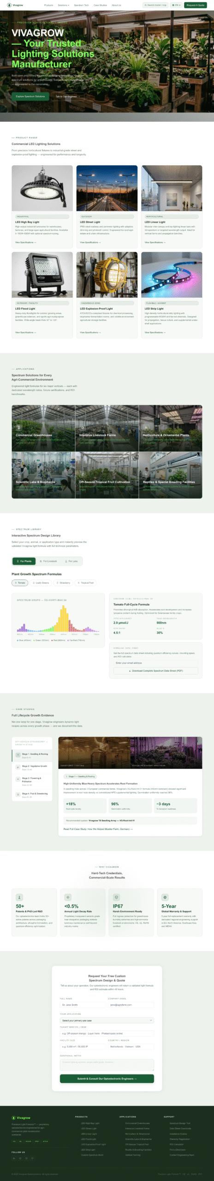Open LED High Bay Light product image
The height and width of the screenshot is (1181, 214).
point(42,188)
